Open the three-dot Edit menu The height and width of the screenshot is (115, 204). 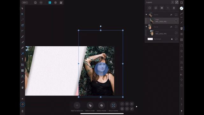tap(41, 3)
